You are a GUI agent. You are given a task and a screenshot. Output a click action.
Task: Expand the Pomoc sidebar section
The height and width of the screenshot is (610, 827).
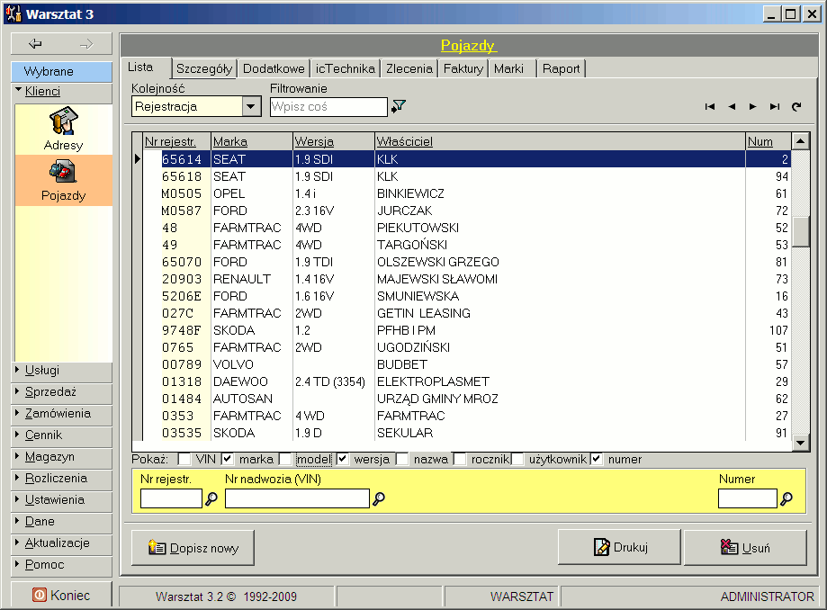(x=62, y=565)
